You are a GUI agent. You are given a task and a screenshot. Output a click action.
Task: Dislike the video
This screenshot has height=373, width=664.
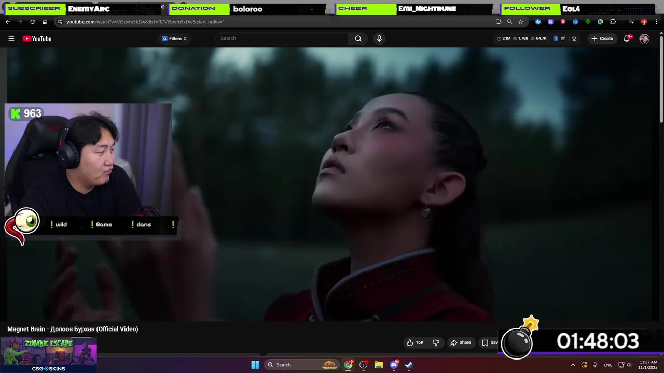point(436,342)
